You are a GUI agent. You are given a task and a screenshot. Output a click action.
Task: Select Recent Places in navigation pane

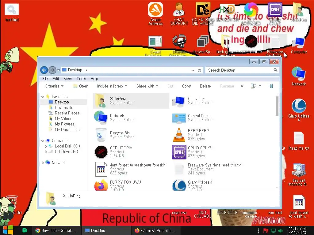pyautogui.click(x=67, y=113)
